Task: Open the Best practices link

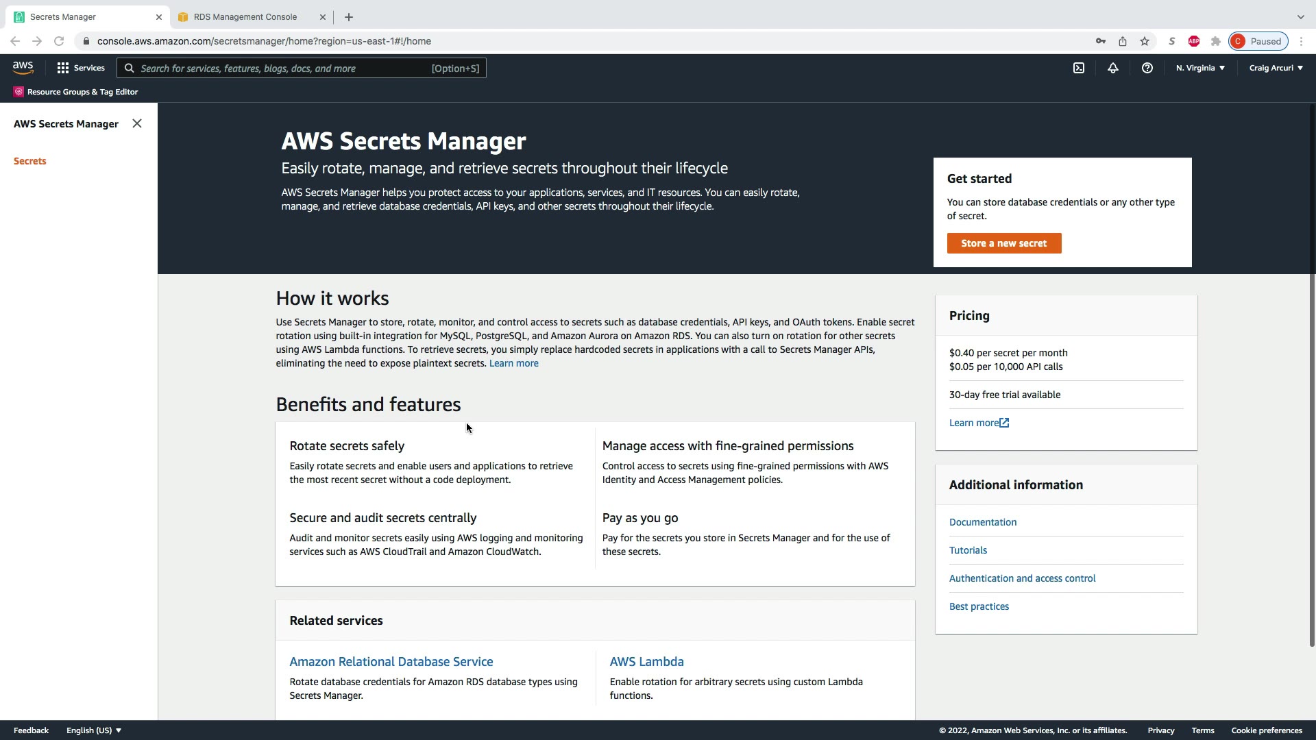Action: tap(979, 606)
